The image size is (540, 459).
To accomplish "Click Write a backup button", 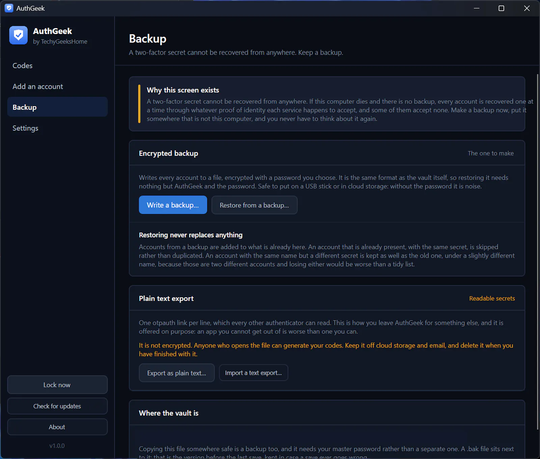I will tap(173, 205).
